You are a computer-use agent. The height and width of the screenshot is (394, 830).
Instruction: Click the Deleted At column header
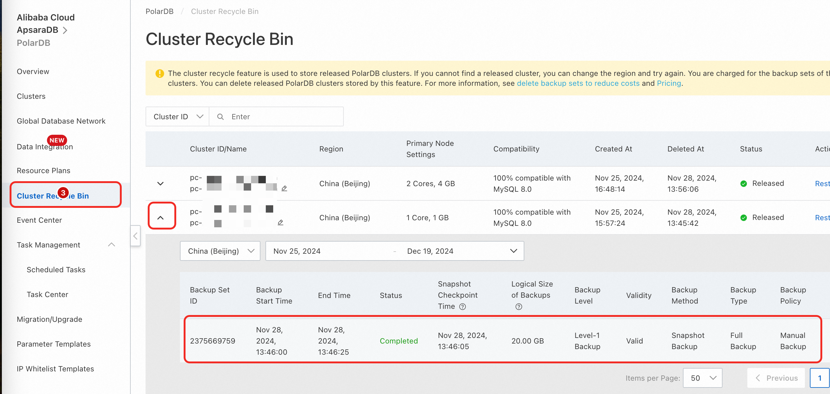click(x=686, y=149)
